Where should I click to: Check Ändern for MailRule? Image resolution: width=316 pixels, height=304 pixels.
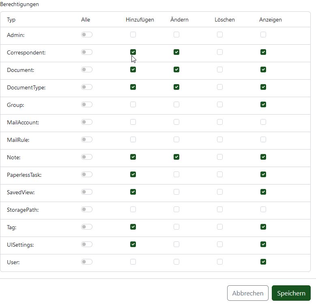coord(176,139)
